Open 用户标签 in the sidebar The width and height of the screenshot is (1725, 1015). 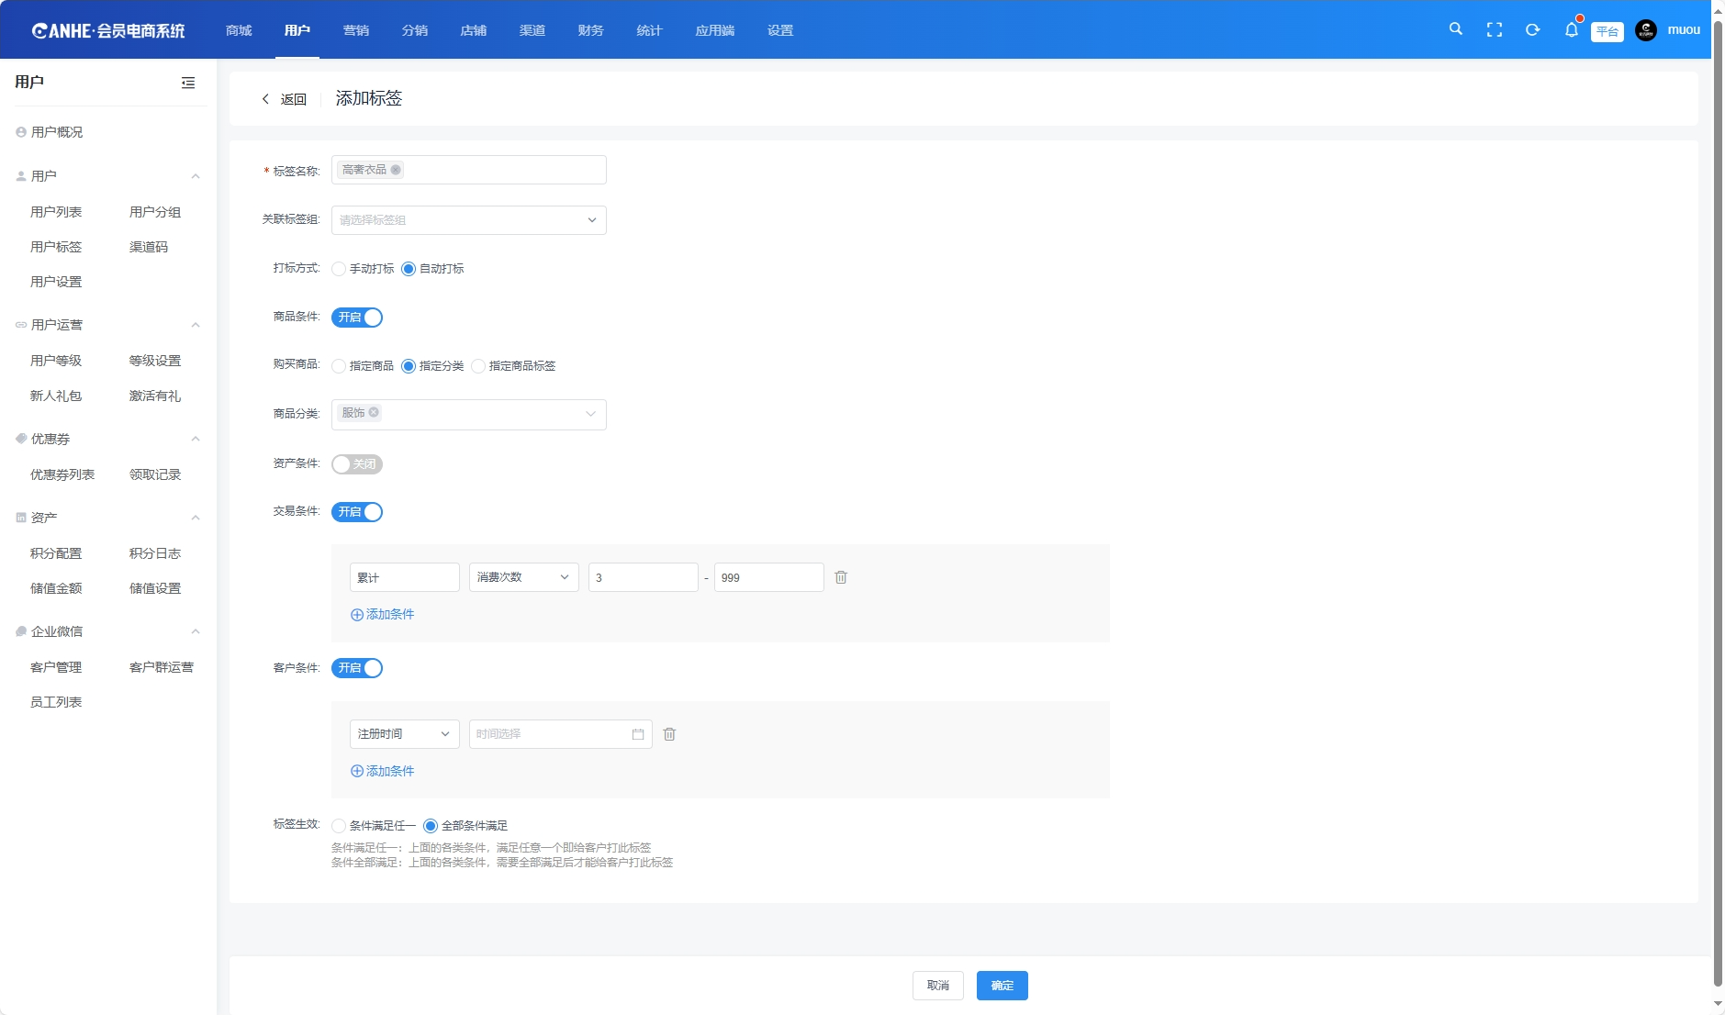click(x=56, y=247)
